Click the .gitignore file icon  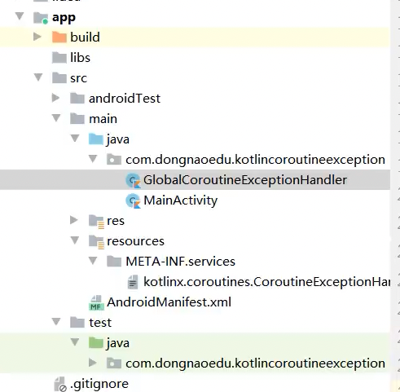60,384
